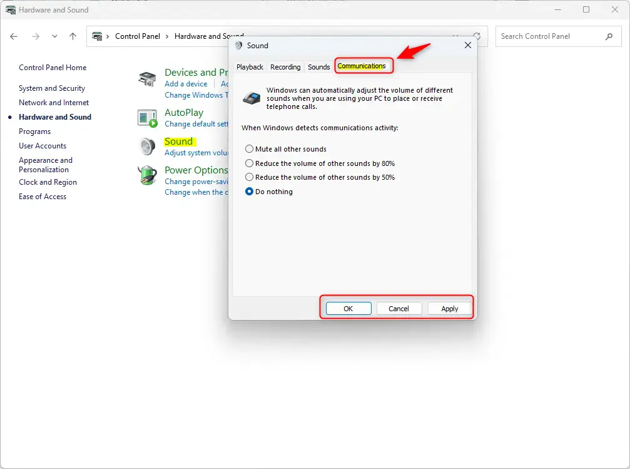Switch to the Recording tab
Viewport: 630px width, 469px height.
(285, 67)
